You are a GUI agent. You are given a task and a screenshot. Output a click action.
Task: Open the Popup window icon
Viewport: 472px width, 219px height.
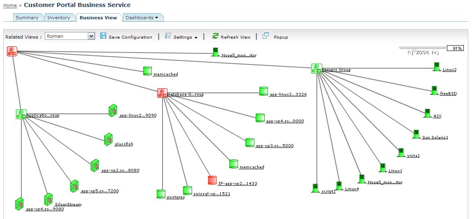point(266,36)
